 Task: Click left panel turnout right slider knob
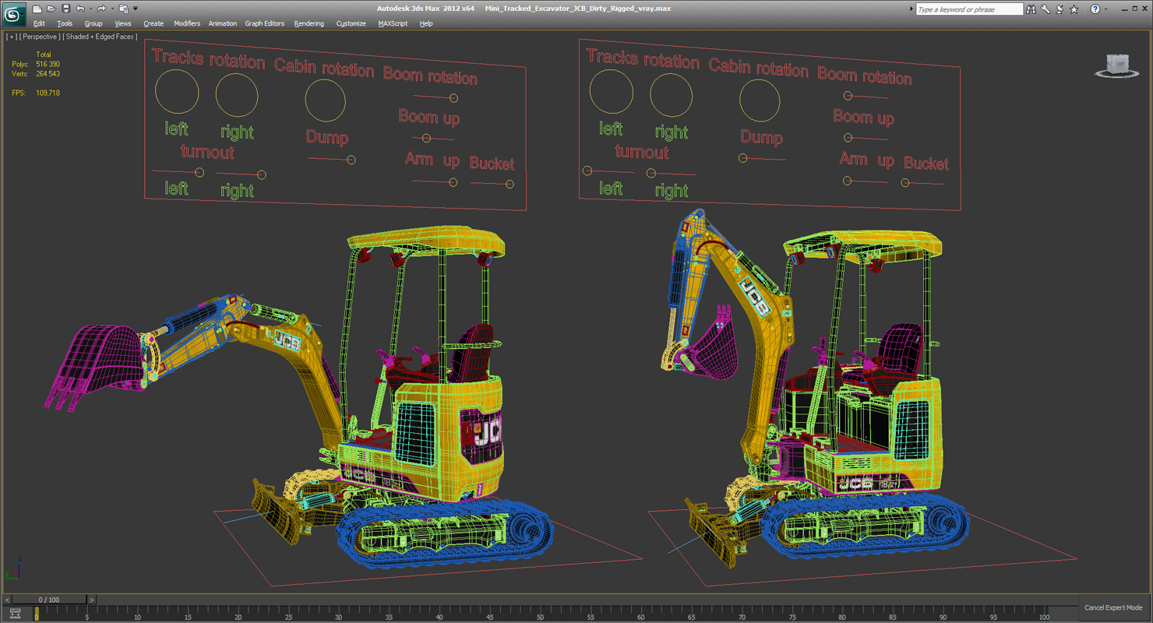coord(261,174)
